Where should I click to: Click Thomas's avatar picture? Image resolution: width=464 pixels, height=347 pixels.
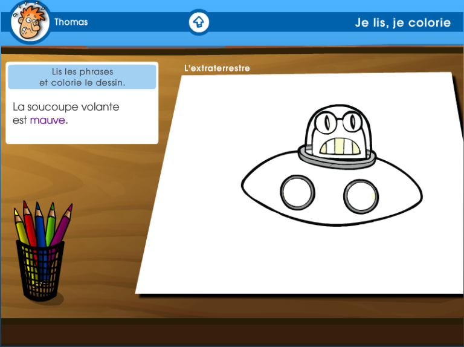30,23
